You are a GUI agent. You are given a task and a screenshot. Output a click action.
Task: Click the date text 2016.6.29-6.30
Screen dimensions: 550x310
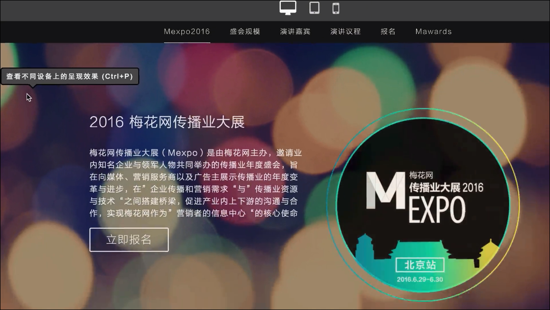click(420, 280)
